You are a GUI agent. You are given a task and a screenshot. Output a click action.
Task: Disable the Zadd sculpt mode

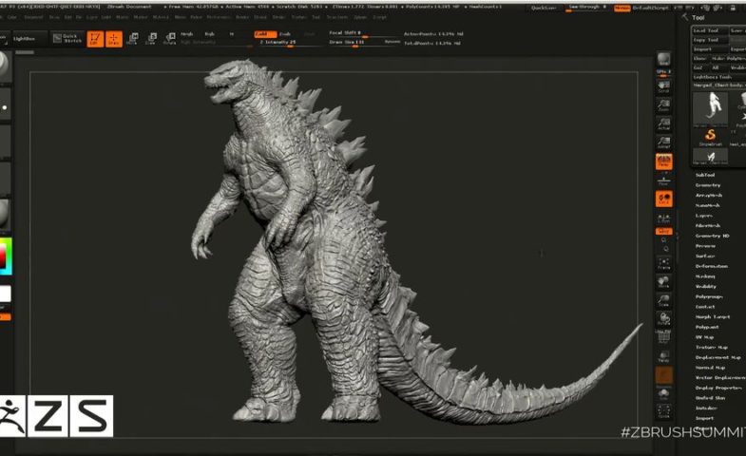(x=265, y=34)
